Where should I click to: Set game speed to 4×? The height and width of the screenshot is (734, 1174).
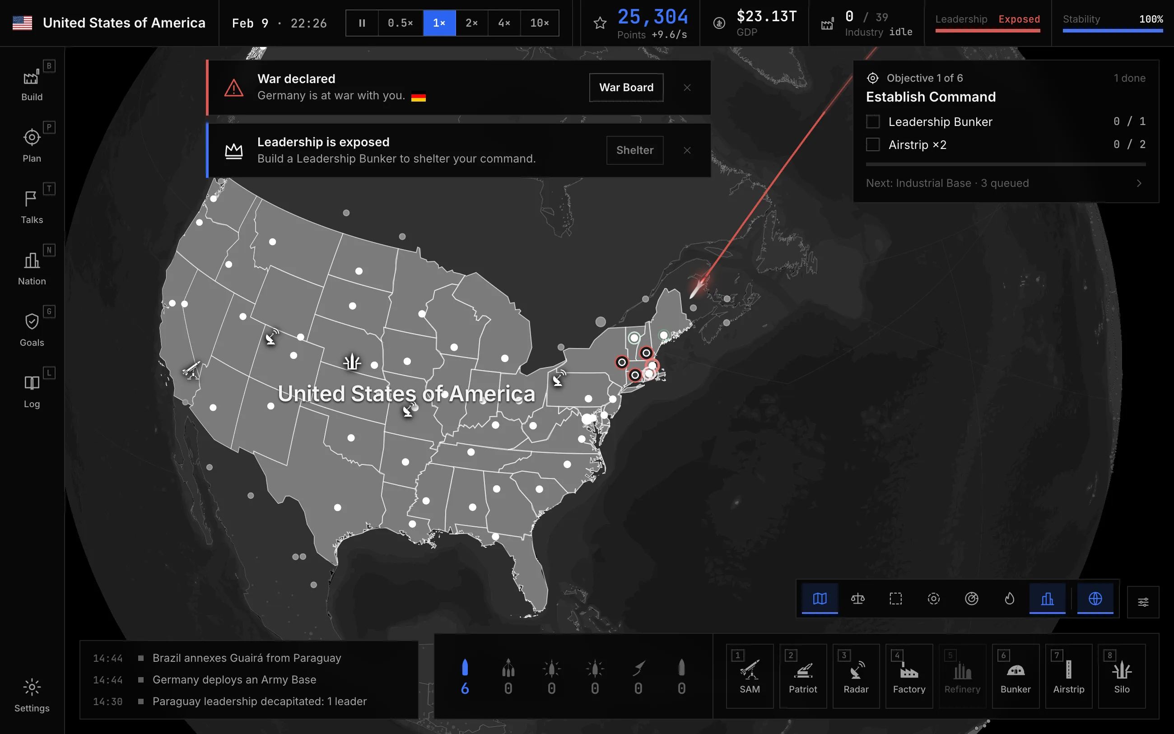point(504,23)
